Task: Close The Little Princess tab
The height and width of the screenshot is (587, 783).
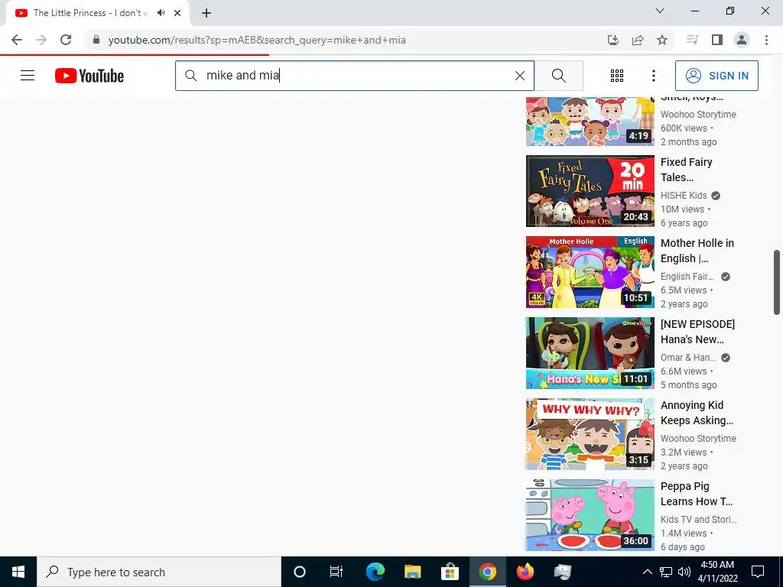Action: (177, 13)
